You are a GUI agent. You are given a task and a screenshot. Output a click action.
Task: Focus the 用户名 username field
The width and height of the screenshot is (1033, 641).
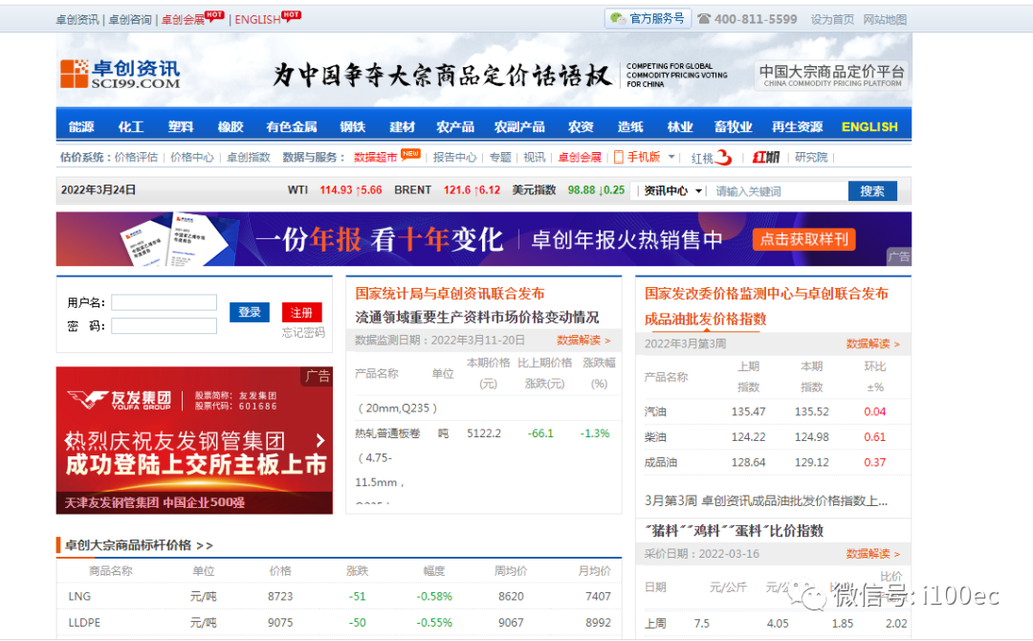[165, 302]
